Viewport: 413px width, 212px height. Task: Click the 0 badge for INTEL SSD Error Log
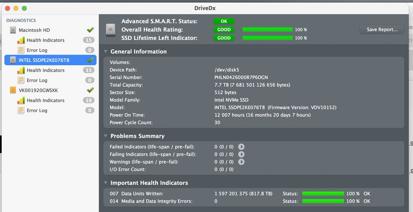click(90, 80)
